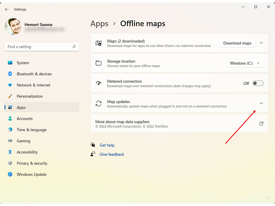The height and width of the screenshot is (206, 275).
Task: Click the Windows Update sync icon
Action: 10,174
